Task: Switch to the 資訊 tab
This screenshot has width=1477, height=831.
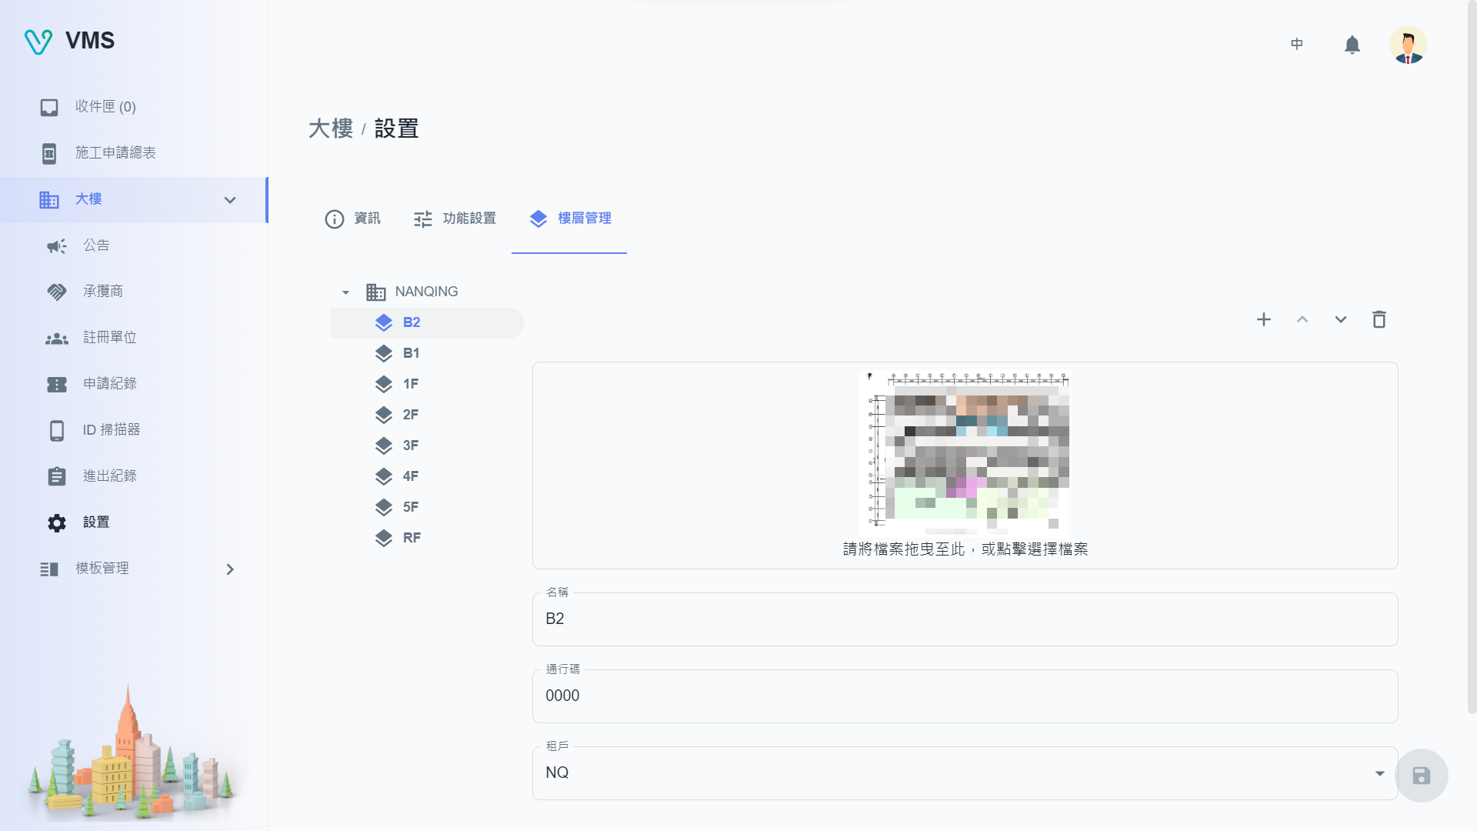Action: (353, 219)
